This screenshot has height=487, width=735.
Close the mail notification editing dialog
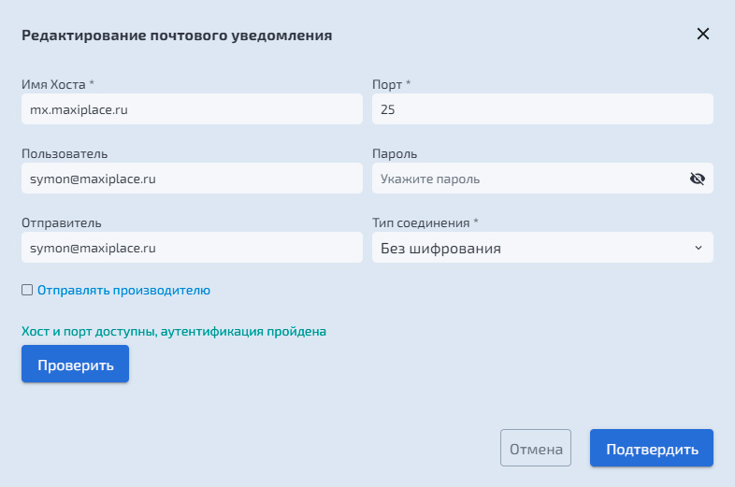click(x=702, y=34)
